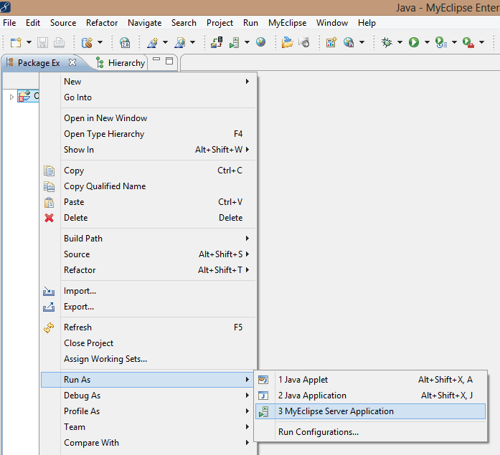This screenshot has width=500, height=455.
Task: Click the External Tools run icon
Action: click(468, 42)
